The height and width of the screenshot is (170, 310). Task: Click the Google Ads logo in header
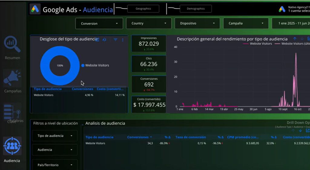[x=35, y=9]
